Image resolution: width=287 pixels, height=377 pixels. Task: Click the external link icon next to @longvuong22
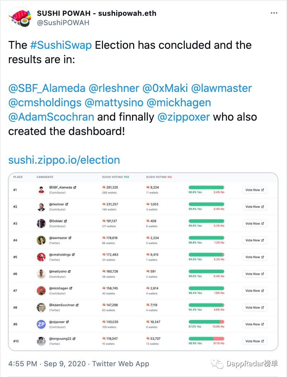pyautogui.click(x=74, y=339)
